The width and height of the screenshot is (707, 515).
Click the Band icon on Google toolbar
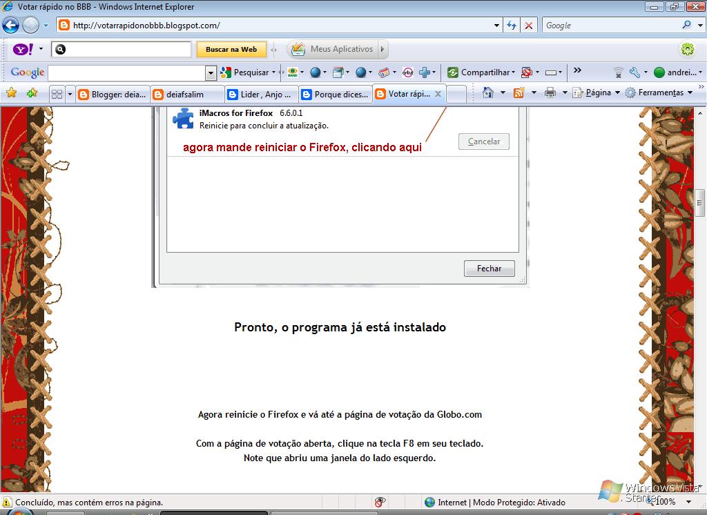tap(293, 72)
